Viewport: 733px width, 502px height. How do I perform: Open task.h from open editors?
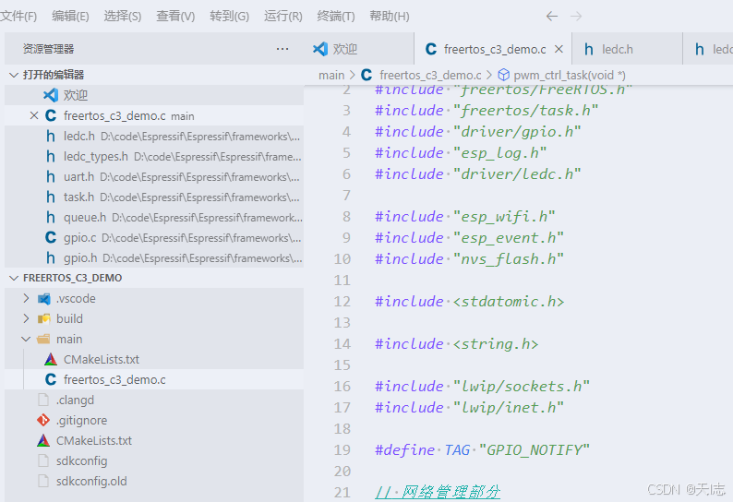click(x=154, y=197)
